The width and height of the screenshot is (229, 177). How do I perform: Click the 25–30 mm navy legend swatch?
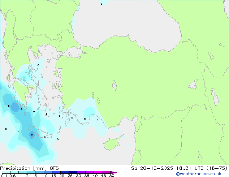(73, 172)
